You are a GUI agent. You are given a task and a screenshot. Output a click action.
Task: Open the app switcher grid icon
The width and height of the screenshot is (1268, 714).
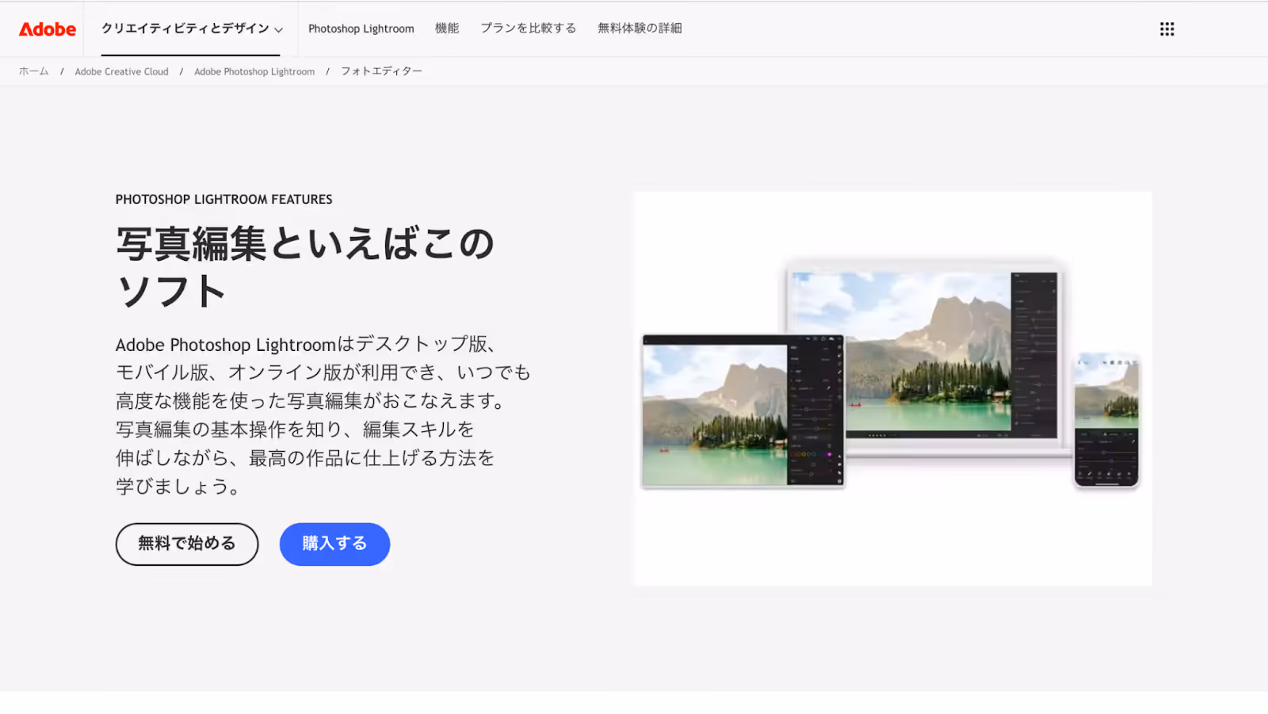click(1167, 29)
